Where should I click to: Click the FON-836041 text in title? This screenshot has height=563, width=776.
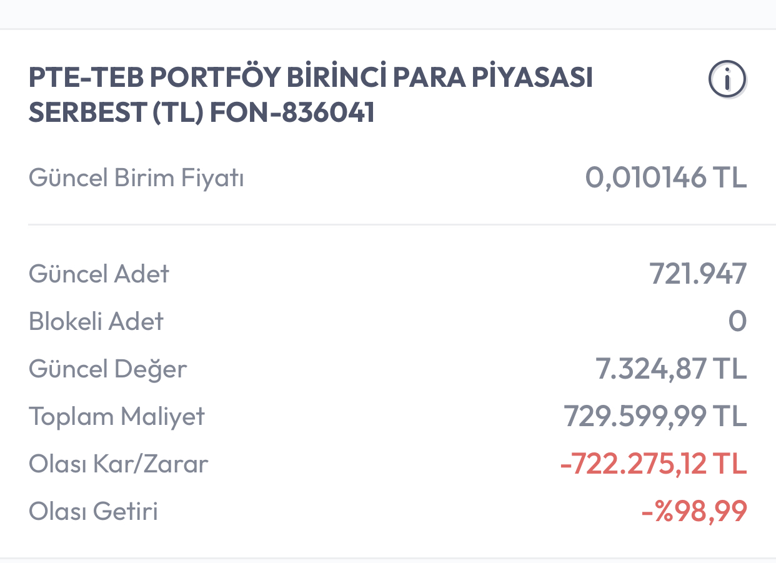tap(292, 112)
